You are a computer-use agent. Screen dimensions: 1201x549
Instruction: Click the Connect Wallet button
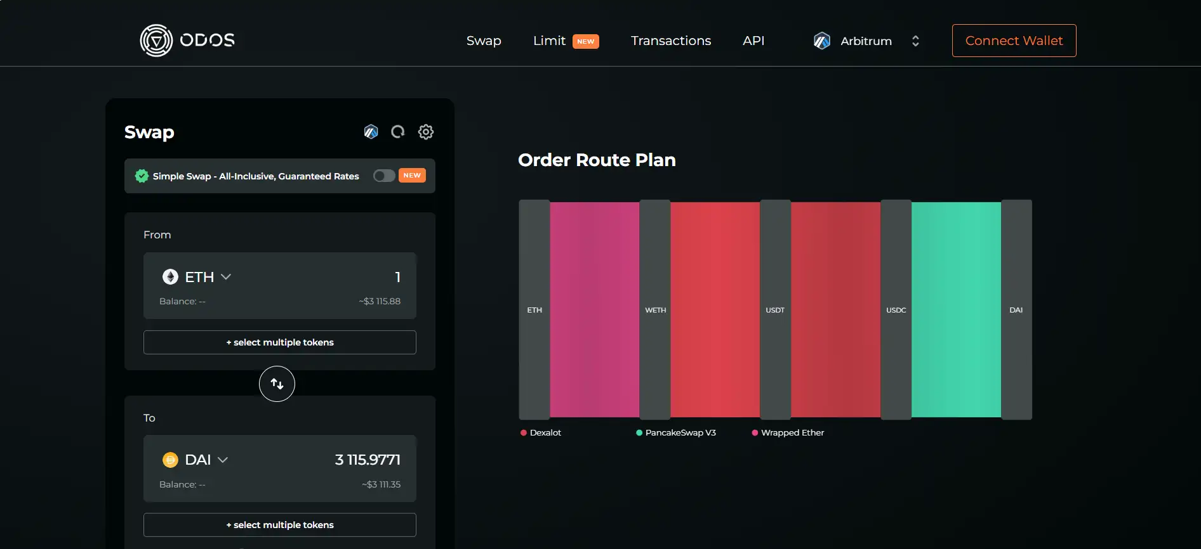pos(1014,41)
